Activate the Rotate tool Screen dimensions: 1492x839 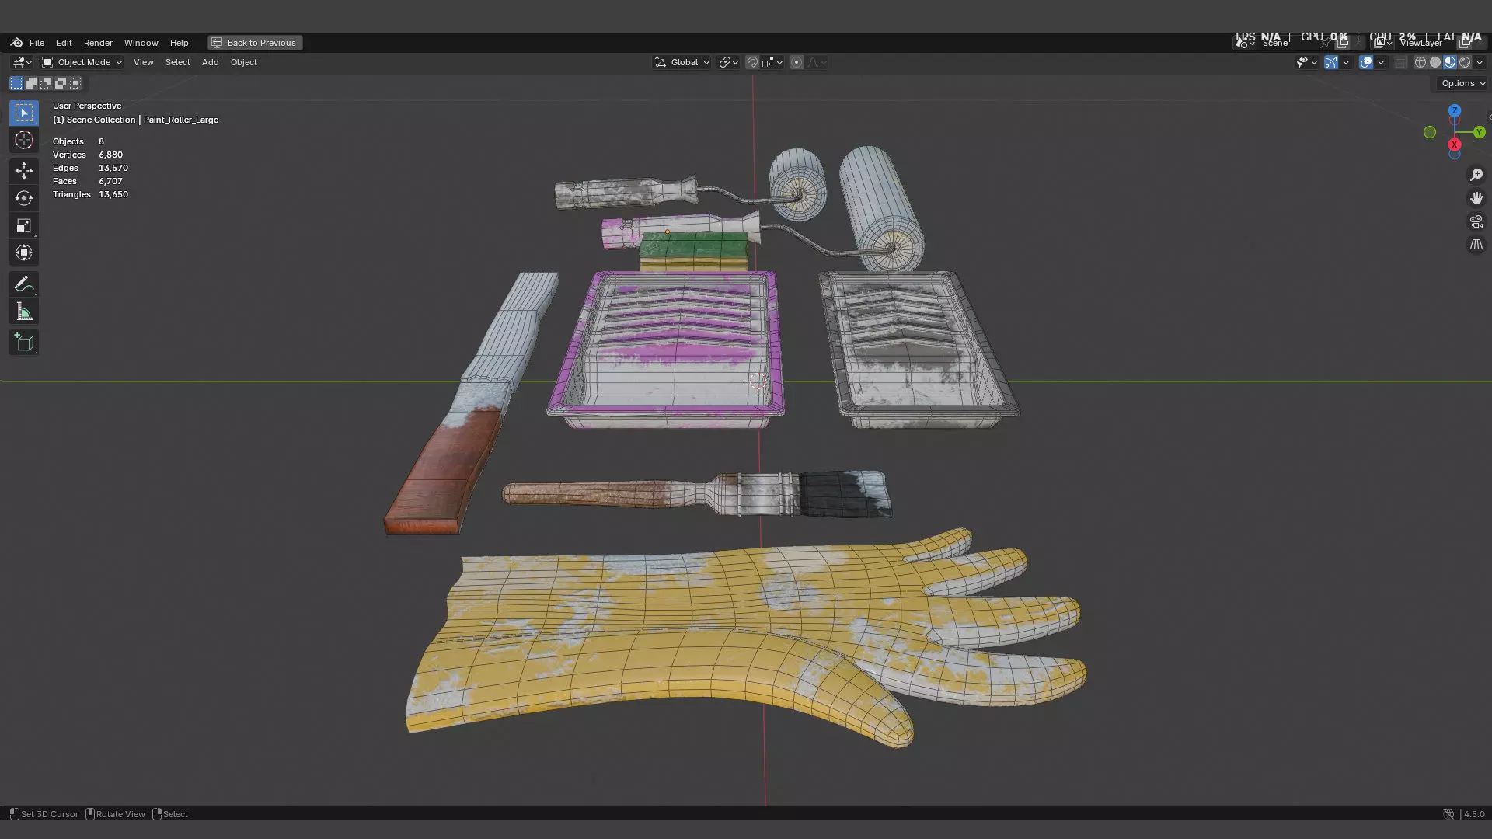[23, 198]
